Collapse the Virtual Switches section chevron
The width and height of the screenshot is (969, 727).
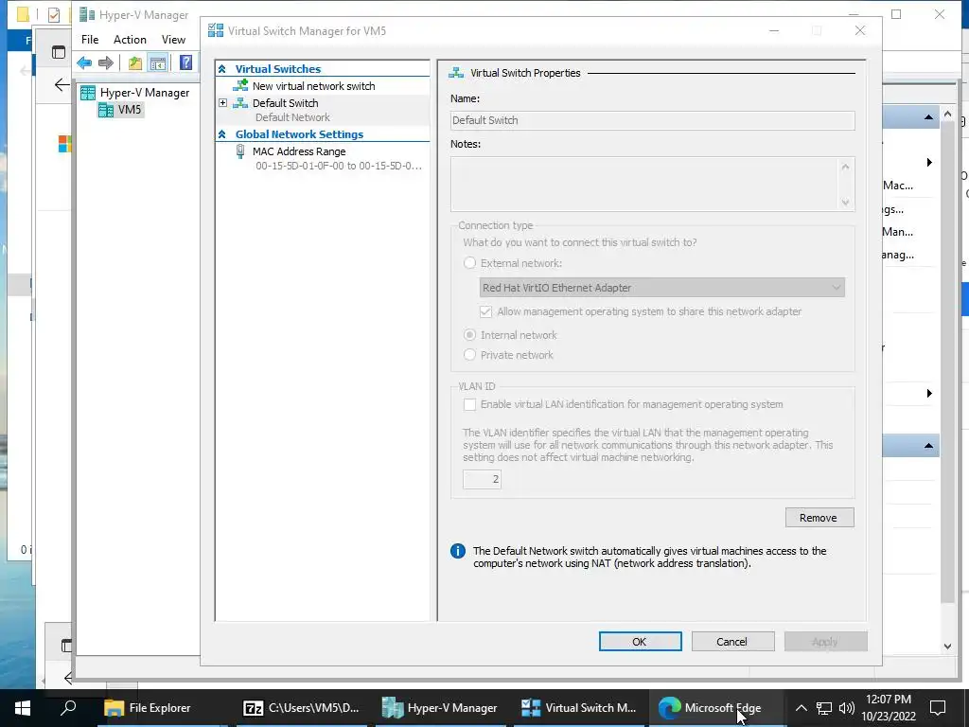pyautogui.click(x=222, y=69)
